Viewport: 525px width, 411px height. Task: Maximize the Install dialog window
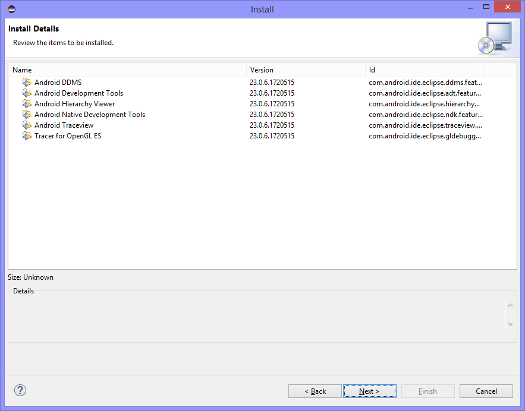486,7
